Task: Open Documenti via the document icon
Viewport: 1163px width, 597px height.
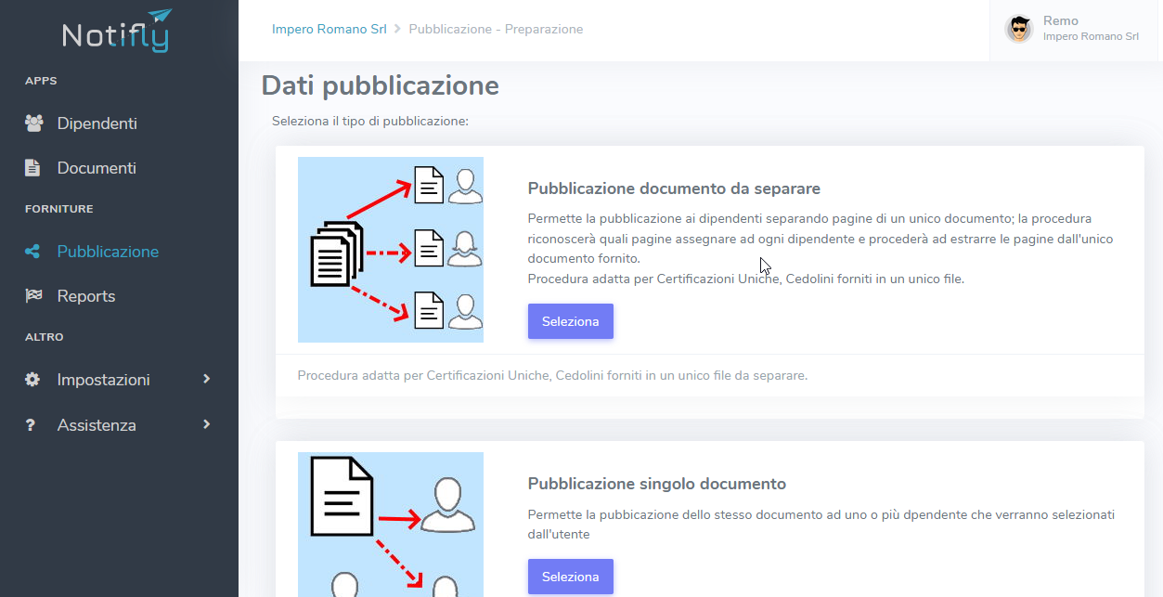Action: (31, 167)
